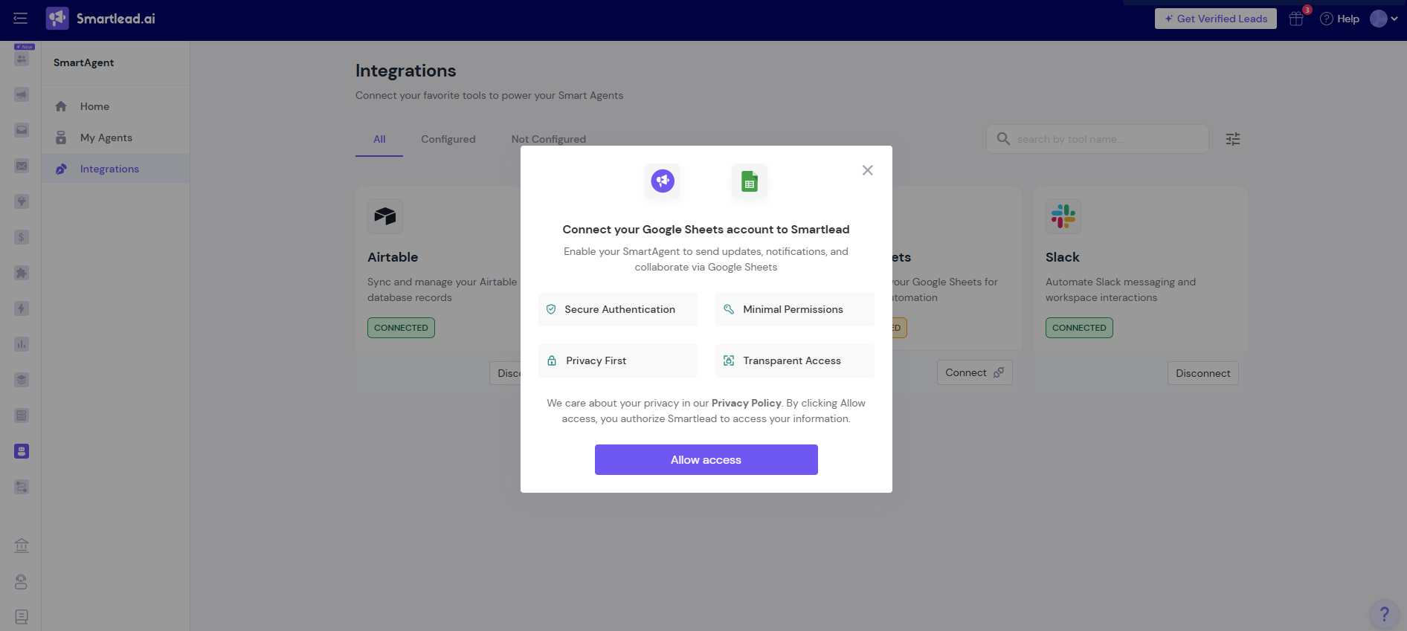Click the Connect button on the Google Sheets card
The height and width of the screenshot is (631, 1407).
tap(974, 372)
